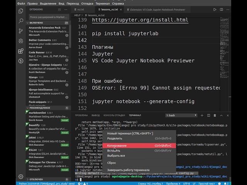Split the editor to the right
The width and height of the screenshot is (247, 185).
pos(221,10)
